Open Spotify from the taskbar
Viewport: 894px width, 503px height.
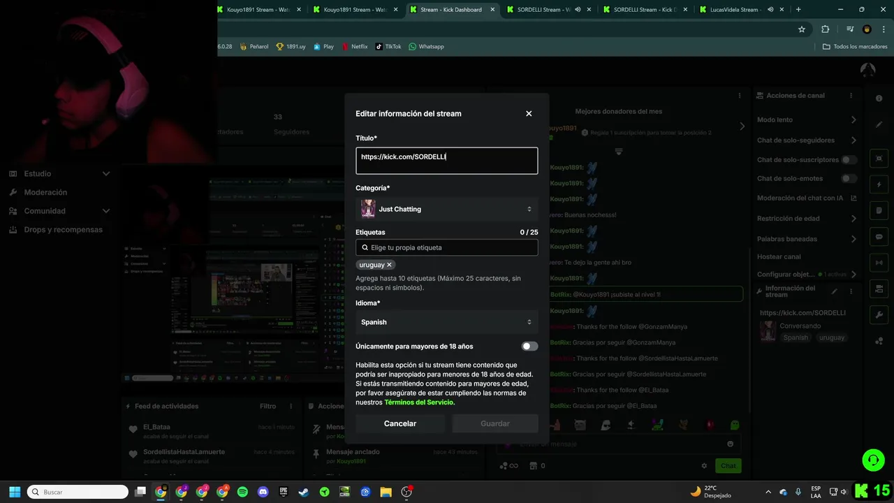coord(242,492)
